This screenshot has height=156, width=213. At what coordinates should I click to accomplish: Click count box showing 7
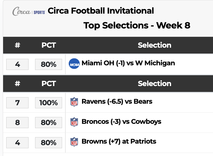coord(17,102)
